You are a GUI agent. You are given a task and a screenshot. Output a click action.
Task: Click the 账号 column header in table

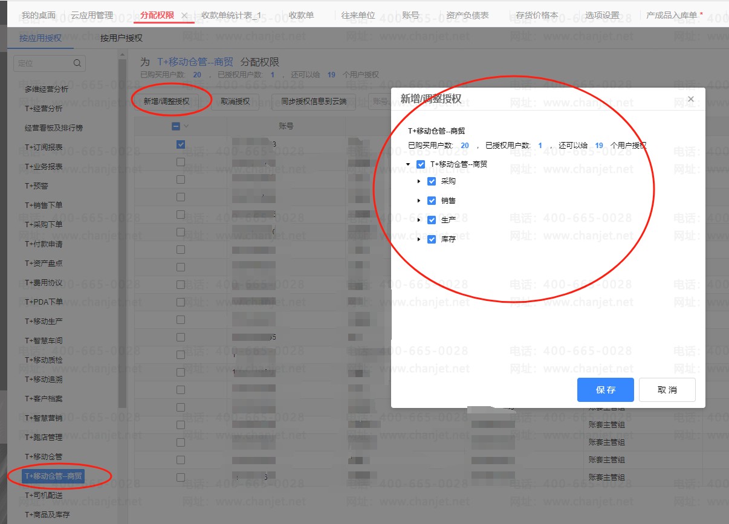pyautogui.click(x=287, y=126)
